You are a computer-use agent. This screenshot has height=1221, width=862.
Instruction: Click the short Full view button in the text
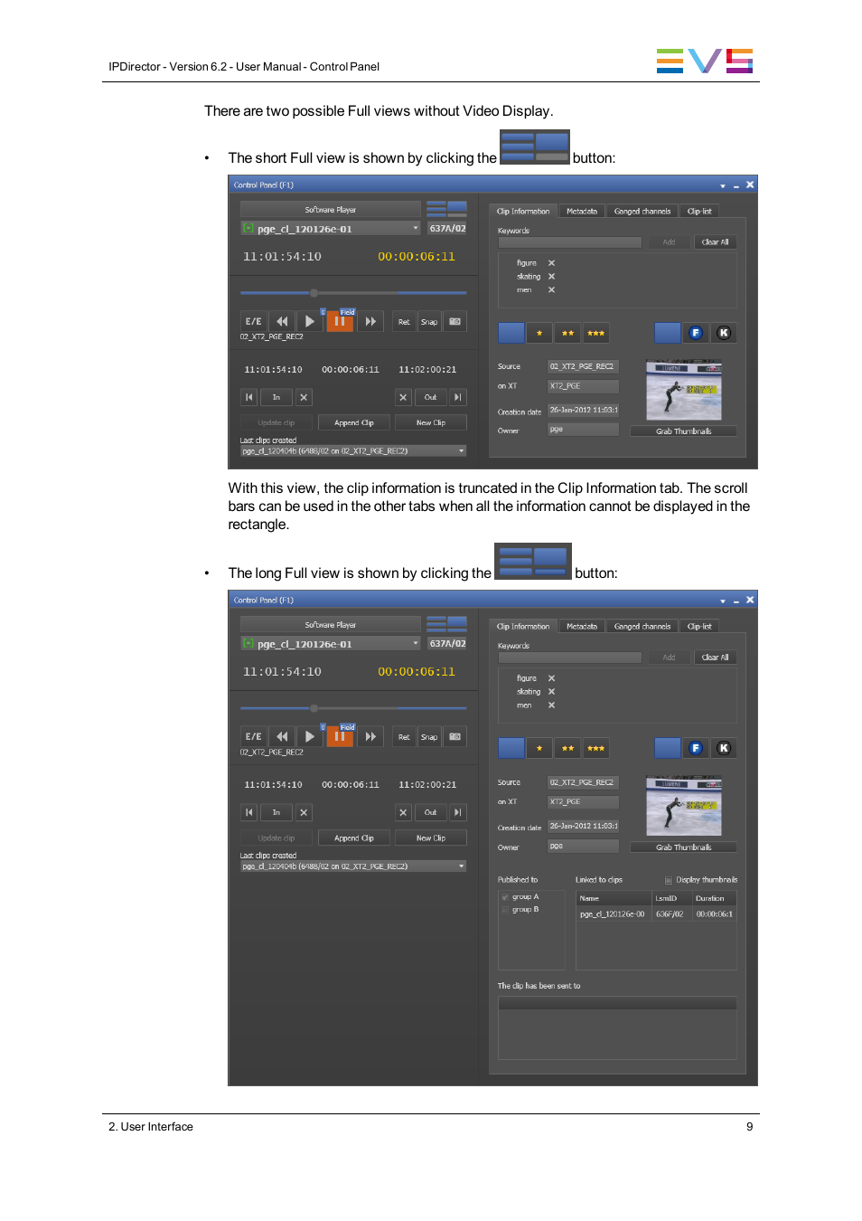(x=534, y=147)
